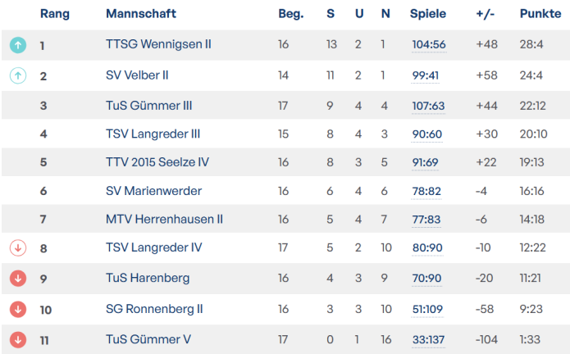Open MTV Herrenhausen II team page
The width and height of the screenshot is (570, 354).
click(164, 220)
